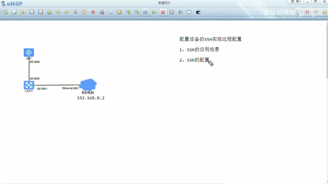Fit the canvas to window
The height and width of the screenshot is (184, 328).
[145, 12]
